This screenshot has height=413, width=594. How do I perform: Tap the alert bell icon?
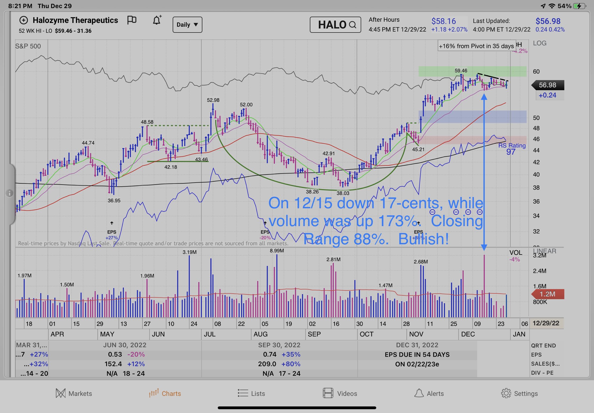157,20
